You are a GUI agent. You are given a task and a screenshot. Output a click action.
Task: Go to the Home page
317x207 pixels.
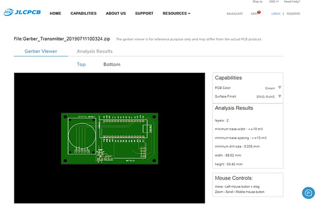coord(55,13)
